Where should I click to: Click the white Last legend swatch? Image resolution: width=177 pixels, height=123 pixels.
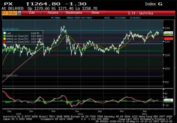pyautogui.click(x=4, y=33)
